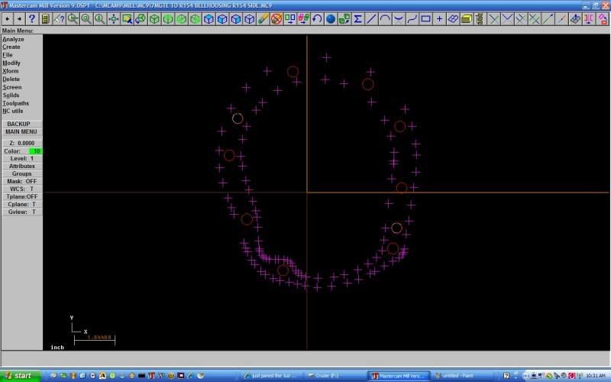Image resolution: width=611 pixels, height=382 pixels.
Task: Select the create arc tool icon
Action: (x=385, y=18)
